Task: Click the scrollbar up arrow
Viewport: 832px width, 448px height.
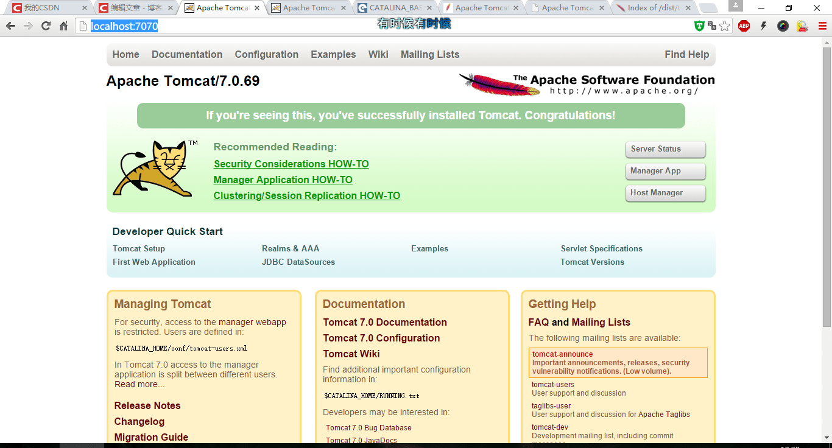Action: (x=827, y=41)
